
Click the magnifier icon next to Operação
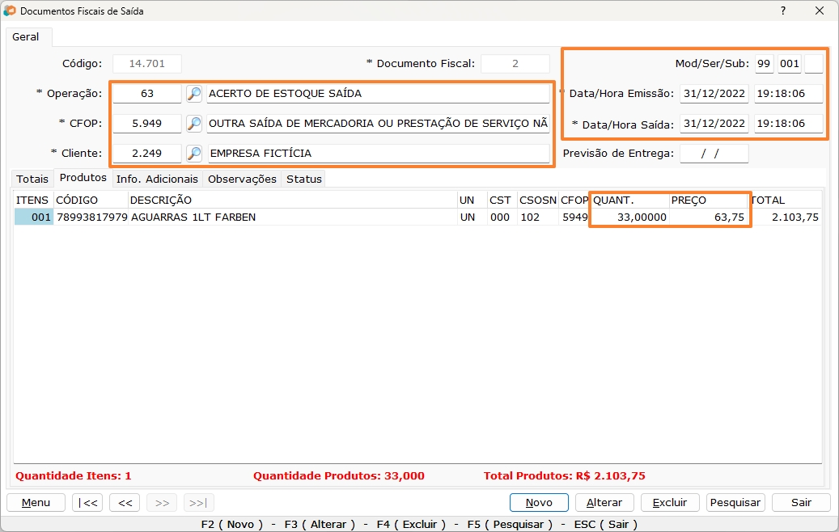coord(194,94)
